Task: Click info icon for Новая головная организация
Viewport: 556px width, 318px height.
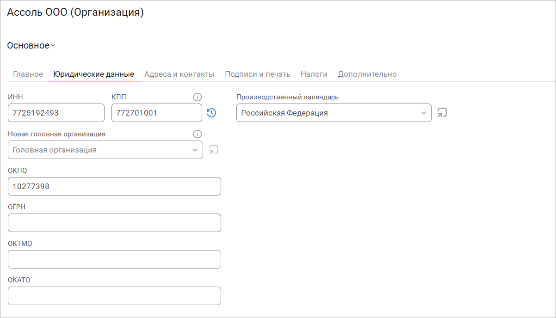Action: [198, 134]
